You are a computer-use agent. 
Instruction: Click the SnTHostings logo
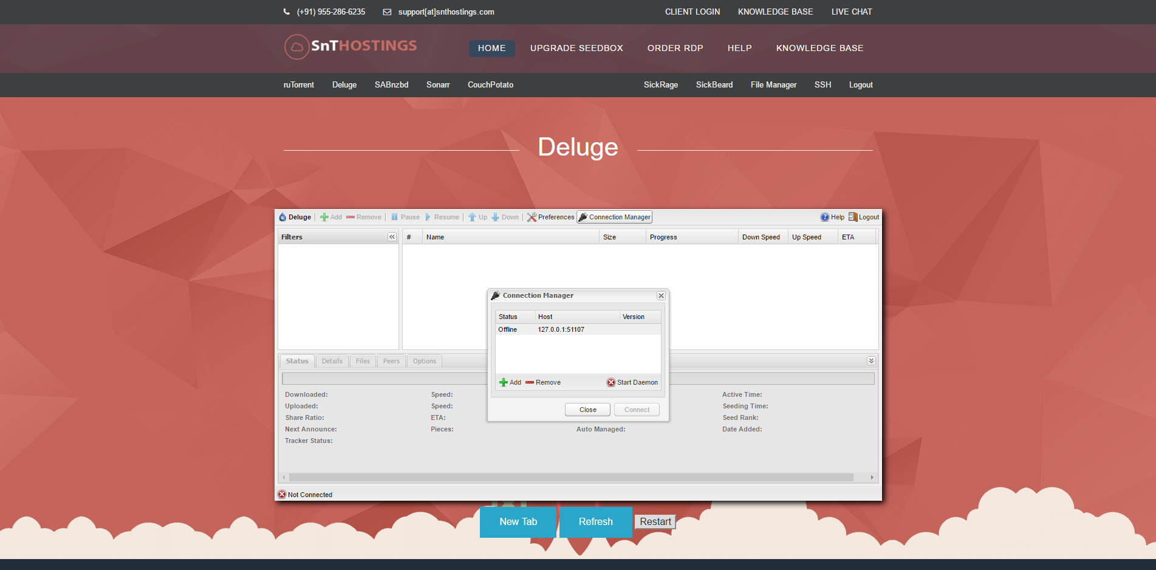[x=351, y=47]
